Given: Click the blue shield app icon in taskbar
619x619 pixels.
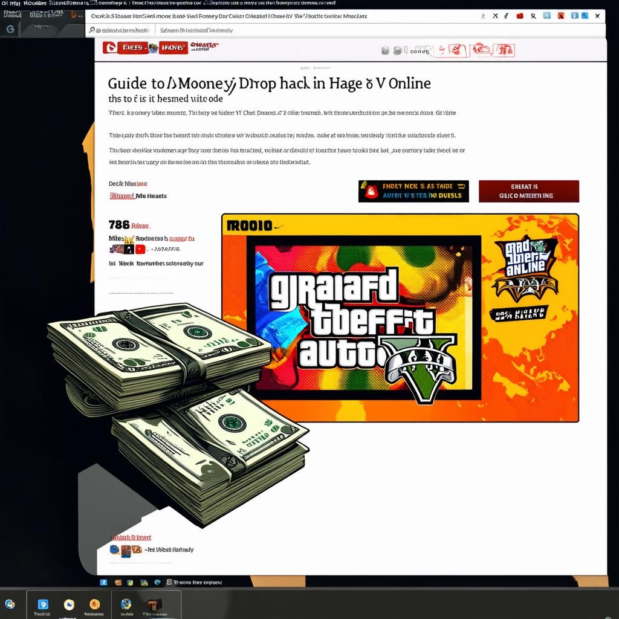Looking at the screenshot, I should coord(42,604).
